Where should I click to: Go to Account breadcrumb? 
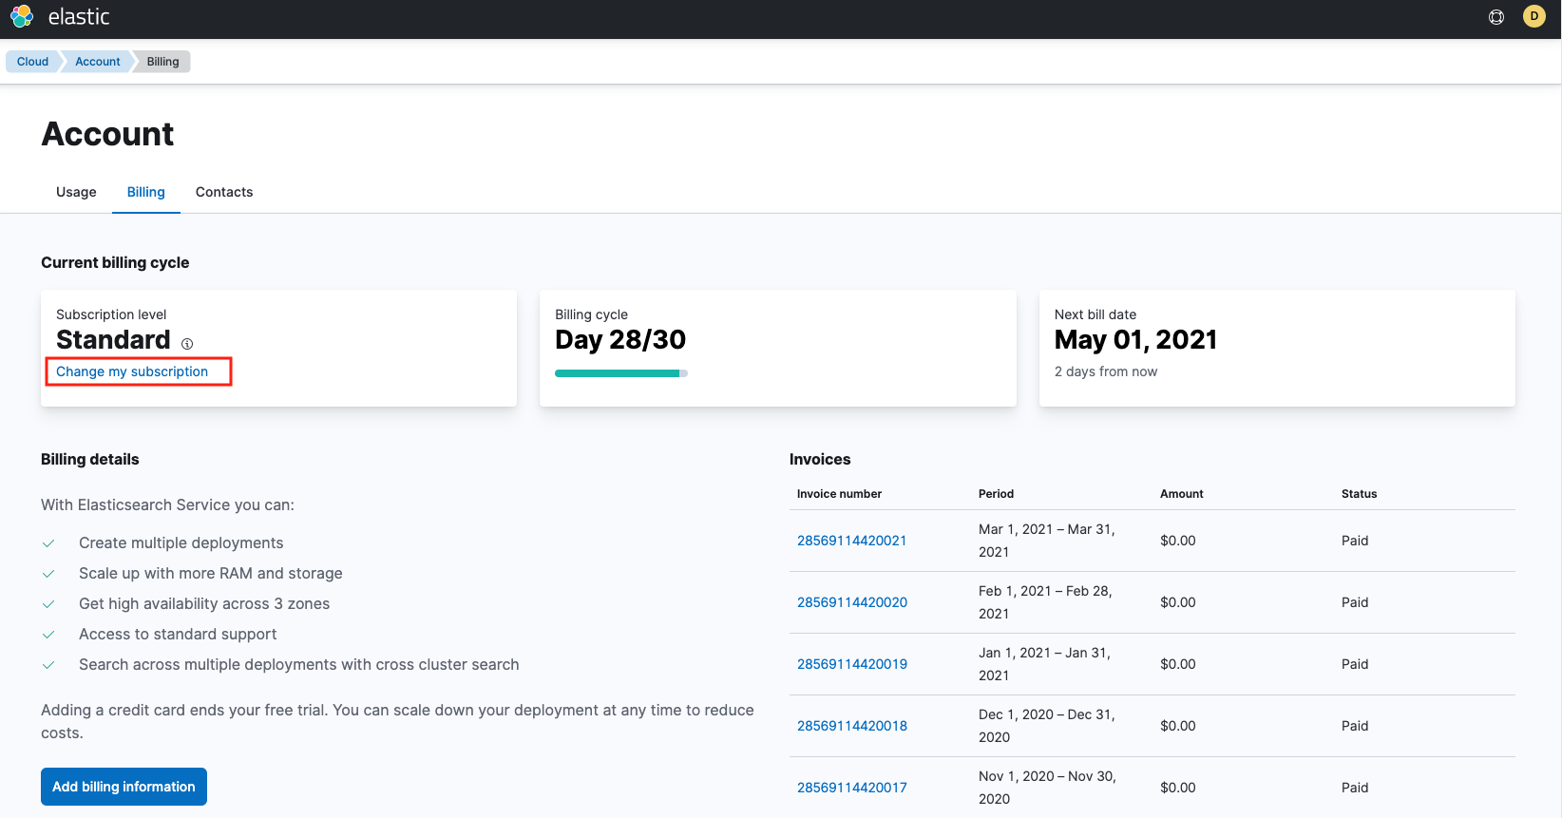click(x=98, y=62)
